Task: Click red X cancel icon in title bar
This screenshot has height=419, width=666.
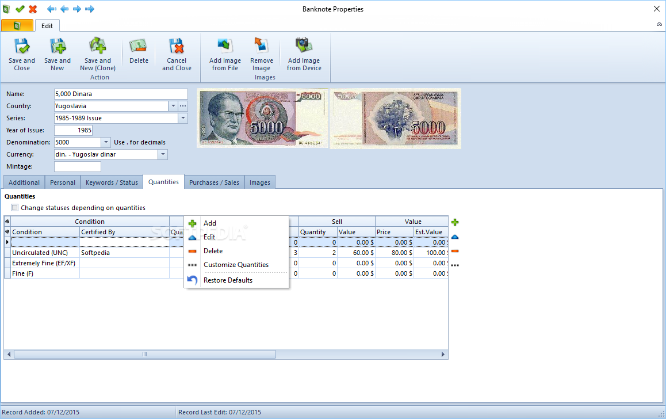Action: [x=33, y=9]
